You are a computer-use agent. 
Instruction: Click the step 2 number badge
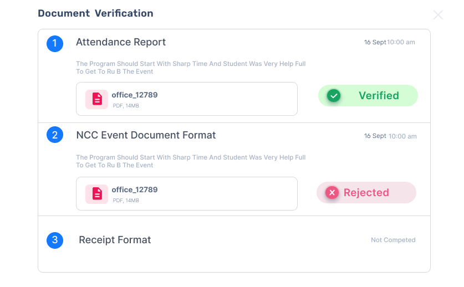tap(55, 135)
